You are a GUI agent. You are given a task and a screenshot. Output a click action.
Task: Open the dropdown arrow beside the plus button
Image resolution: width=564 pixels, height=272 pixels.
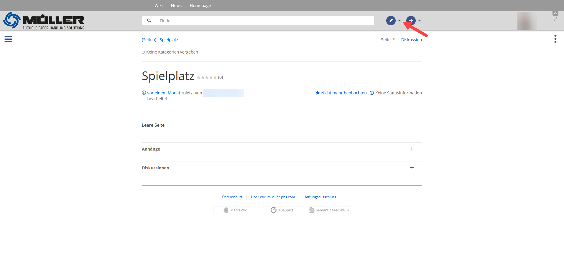[420, 21]
